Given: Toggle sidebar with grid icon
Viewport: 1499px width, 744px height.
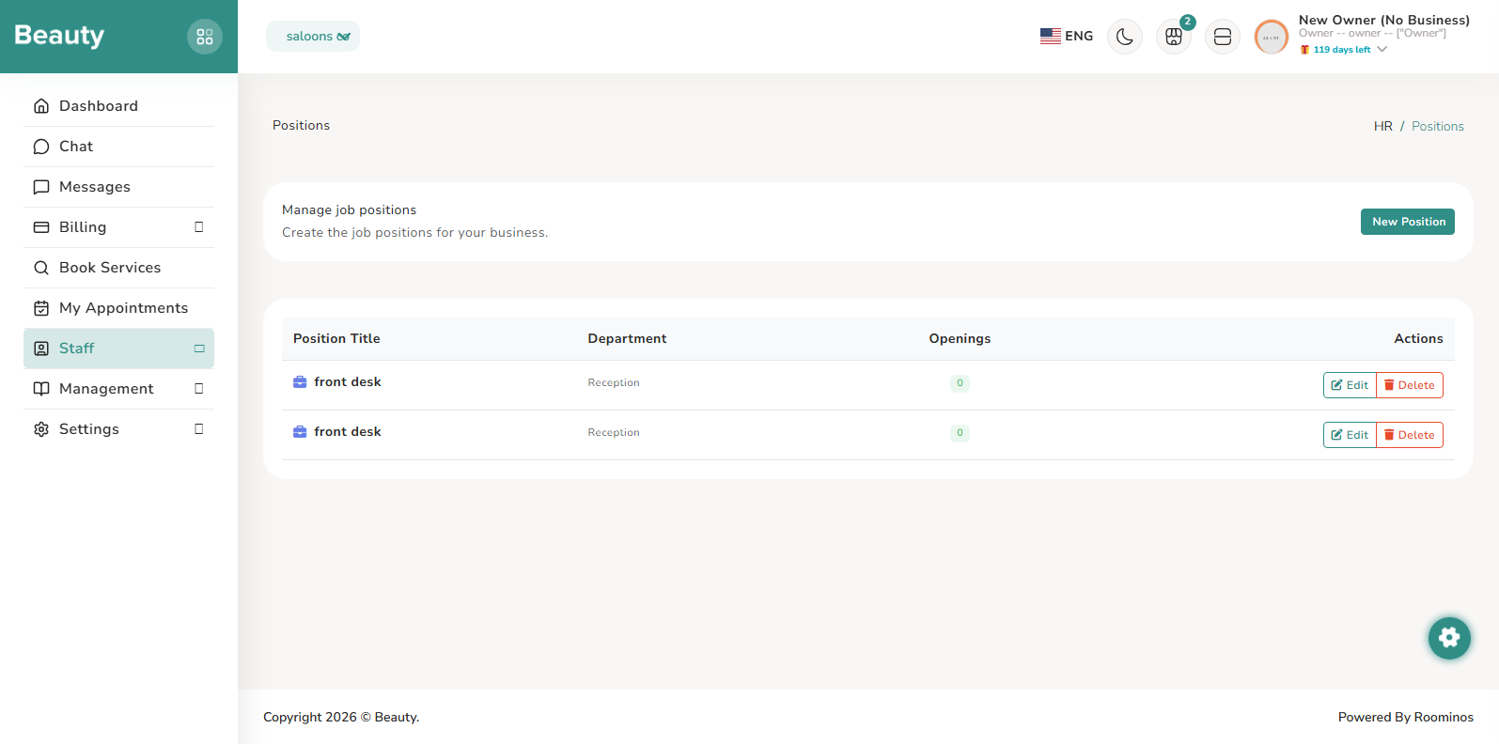Looking at the screenshot, I should tap(205, 37).
